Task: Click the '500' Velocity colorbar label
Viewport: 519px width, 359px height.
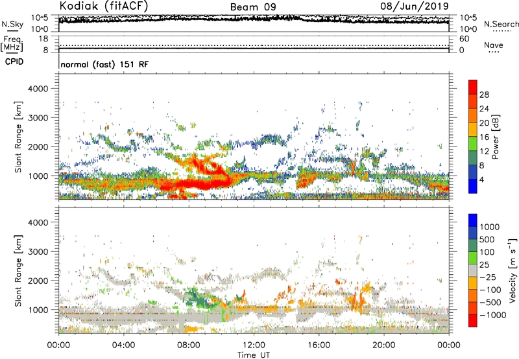Action: coord(489,240)
